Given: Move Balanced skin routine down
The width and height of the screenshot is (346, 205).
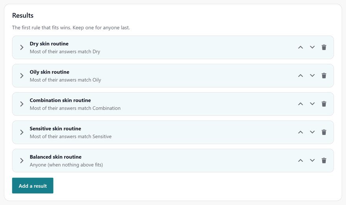Looking at the screenshot, I should click(x=312, y=161).
